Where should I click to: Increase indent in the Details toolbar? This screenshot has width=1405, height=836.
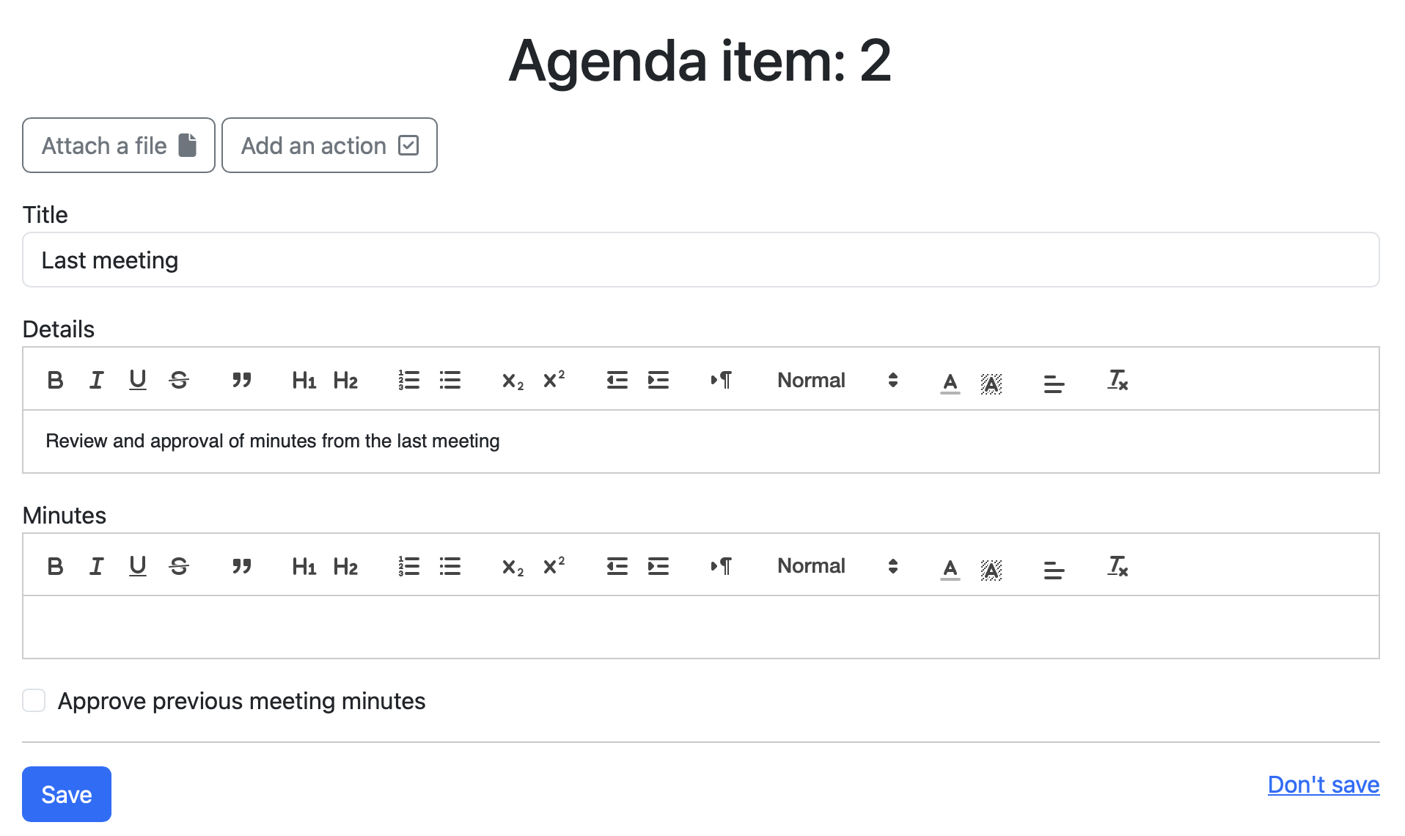pyautogui.click(x=659, y=380)
